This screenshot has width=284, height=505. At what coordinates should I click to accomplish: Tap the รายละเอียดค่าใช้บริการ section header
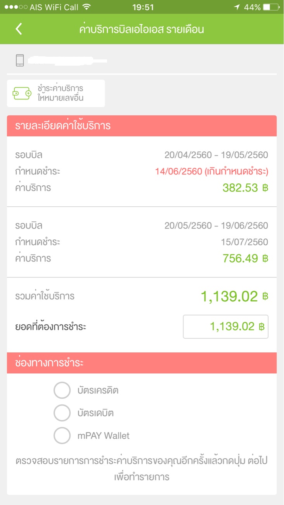[x=142, y=126]
